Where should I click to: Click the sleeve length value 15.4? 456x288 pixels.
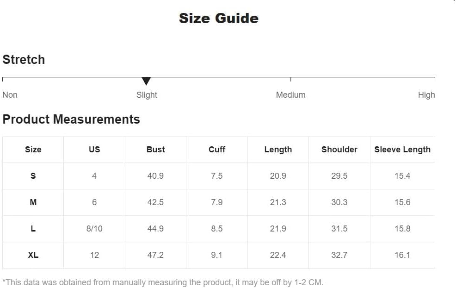[x=402, y=176]
